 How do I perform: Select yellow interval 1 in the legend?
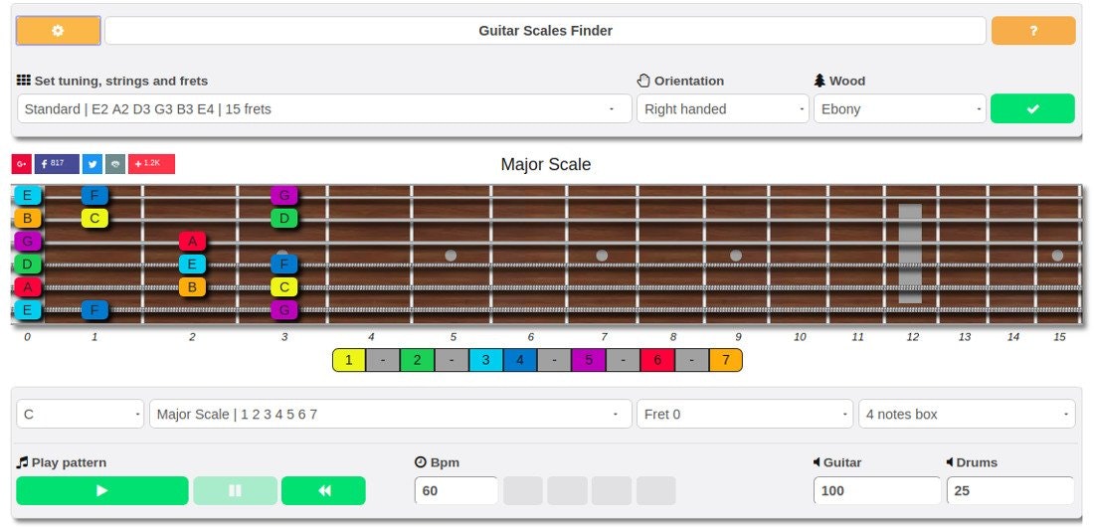click(349, 360)
